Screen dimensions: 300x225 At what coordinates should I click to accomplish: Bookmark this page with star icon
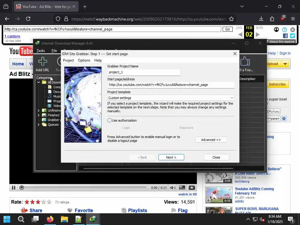tap(231, 19)
